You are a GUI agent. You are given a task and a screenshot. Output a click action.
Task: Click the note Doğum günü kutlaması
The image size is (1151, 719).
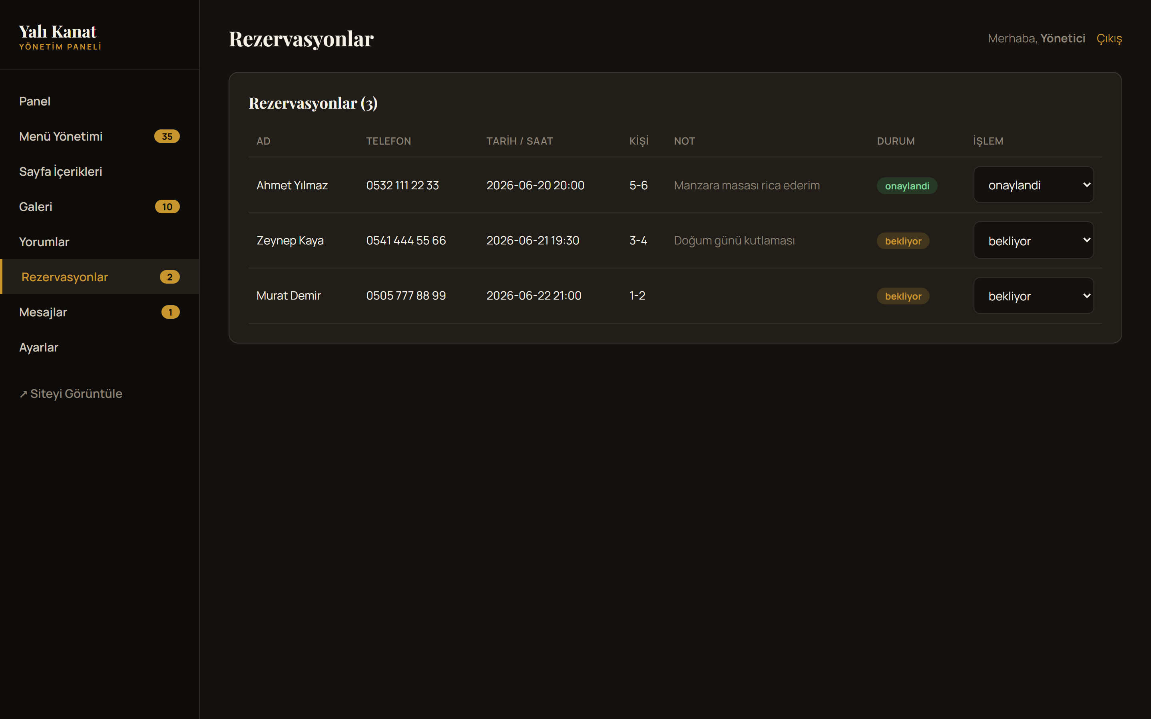[734, 240]
